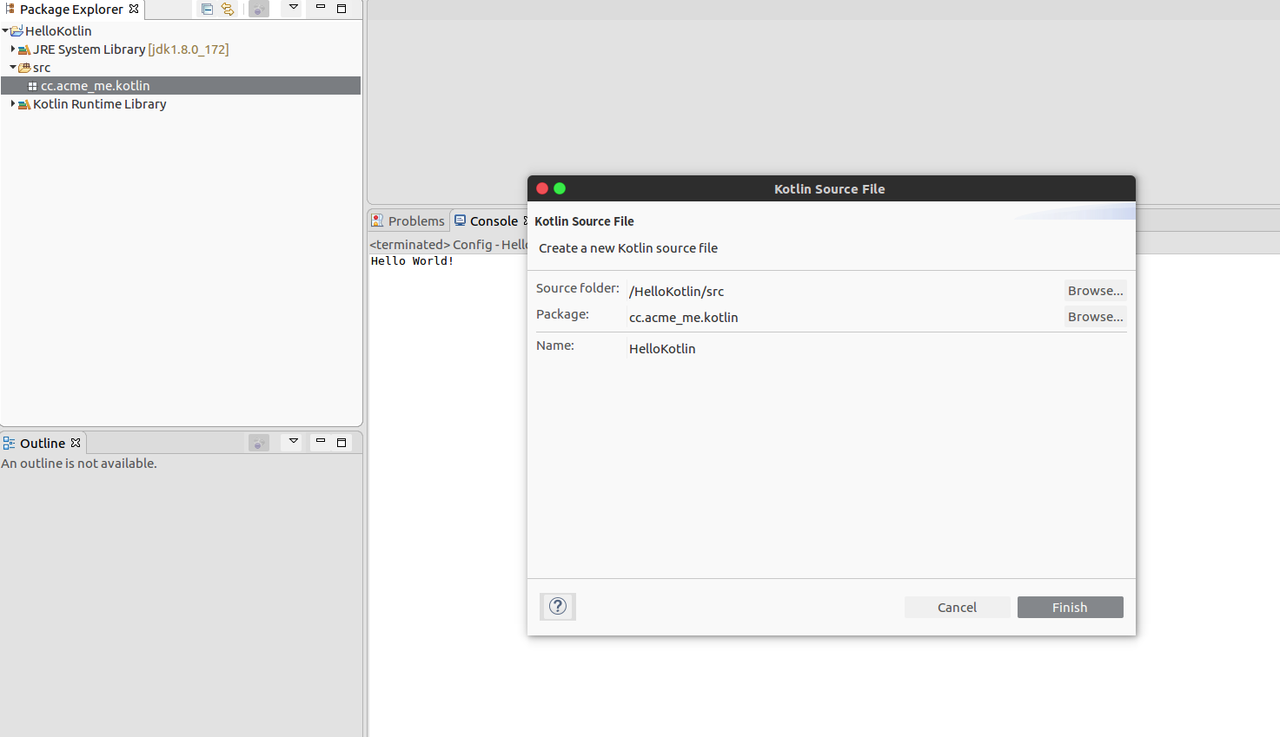Close the Kotlin Source File dialog (red button)
The image size is (1280, 737).
(x=542, y=188)
